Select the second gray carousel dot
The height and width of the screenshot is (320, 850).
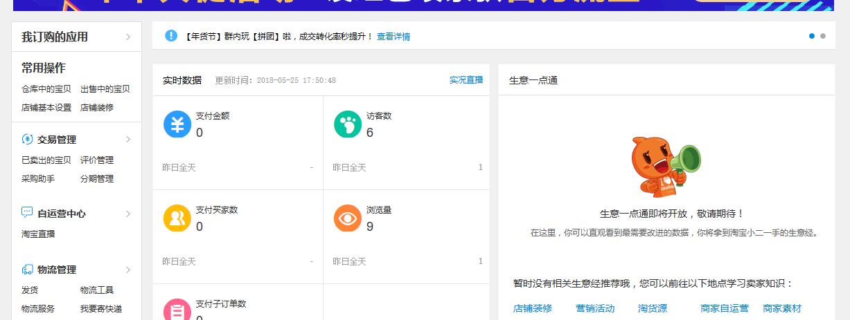[x=823, y=36]
